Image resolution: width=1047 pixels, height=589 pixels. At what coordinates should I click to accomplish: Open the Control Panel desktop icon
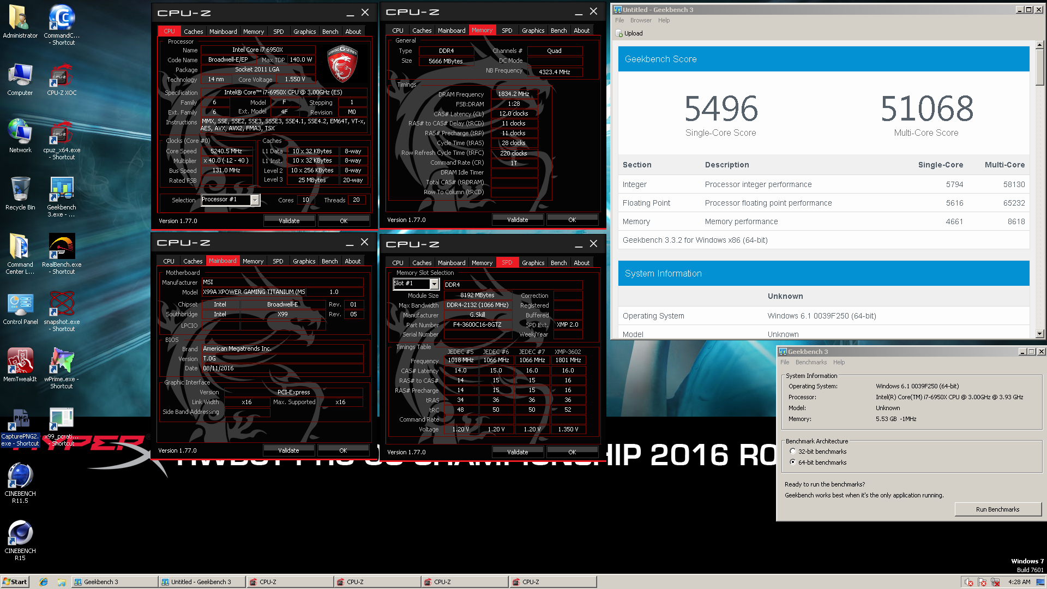pyautogui.click(x=20, y=309)
